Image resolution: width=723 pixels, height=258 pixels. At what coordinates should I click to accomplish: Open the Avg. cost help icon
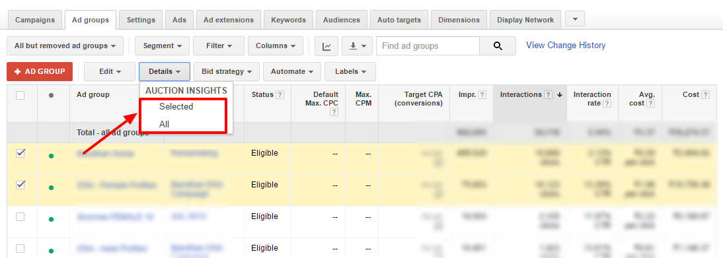point(650,104)
